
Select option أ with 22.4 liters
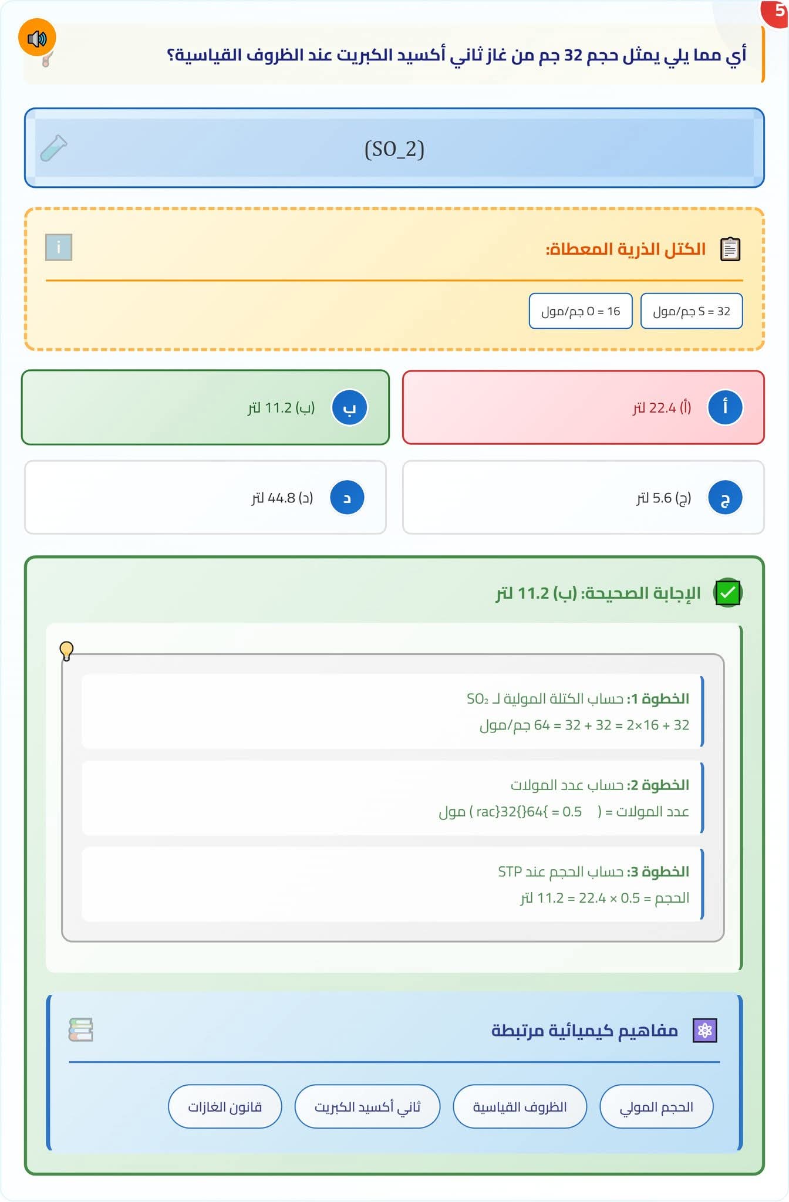click(583, 407)
